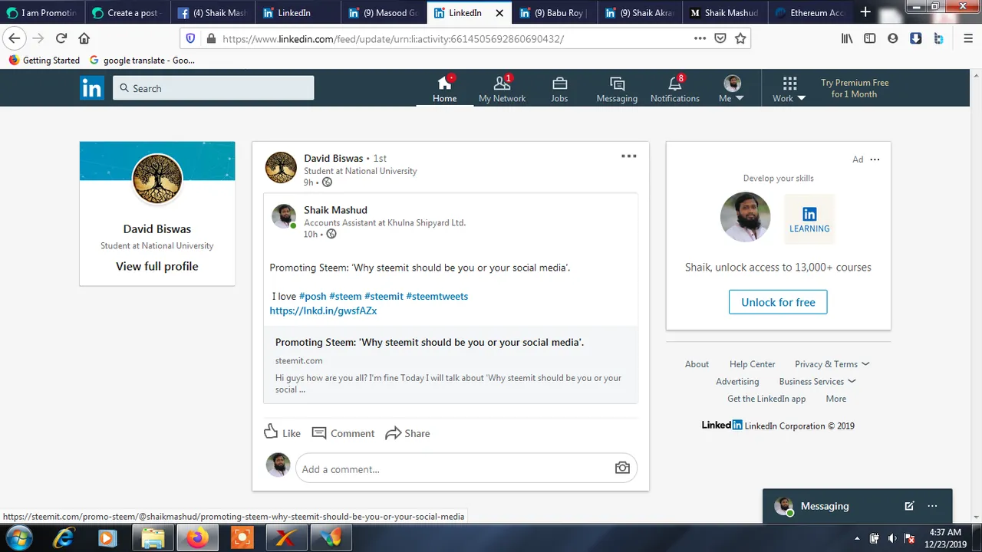Open Firefox library icon

847,38
